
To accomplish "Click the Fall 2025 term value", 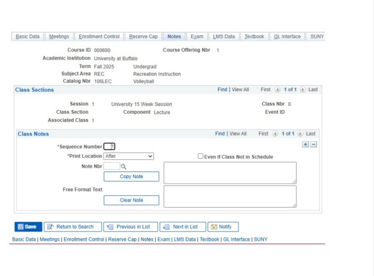I will tap(104, 67).
